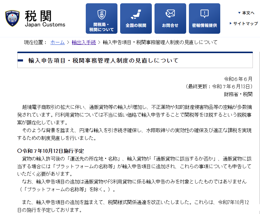Open the お問合せ page
The image size is (260, 214).
170,25
